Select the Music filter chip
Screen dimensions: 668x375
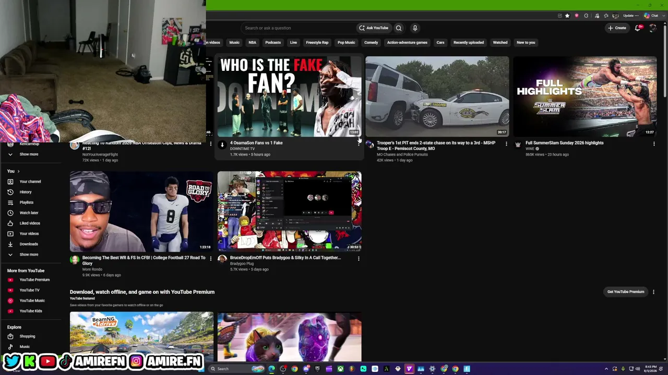(234, 43)
